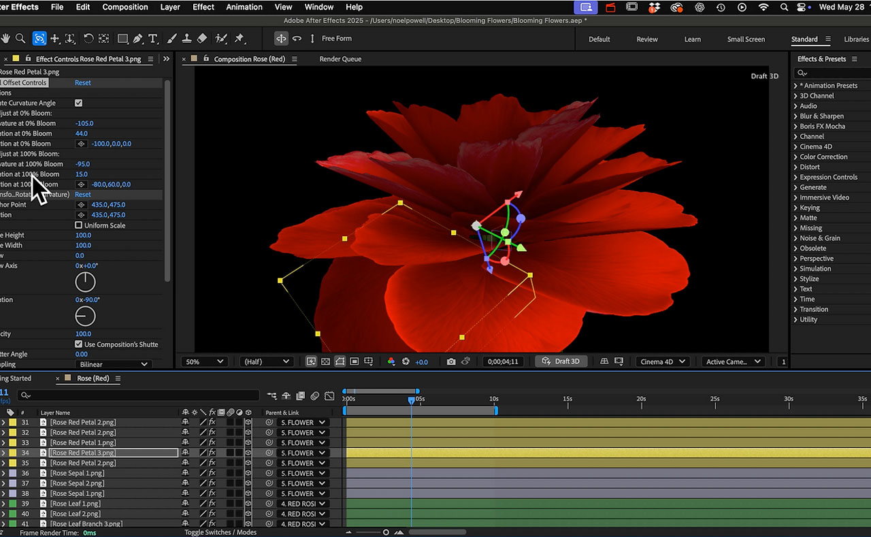
Task: Uncheck the Curvature Angle checkbox
Action: point(78,103)
